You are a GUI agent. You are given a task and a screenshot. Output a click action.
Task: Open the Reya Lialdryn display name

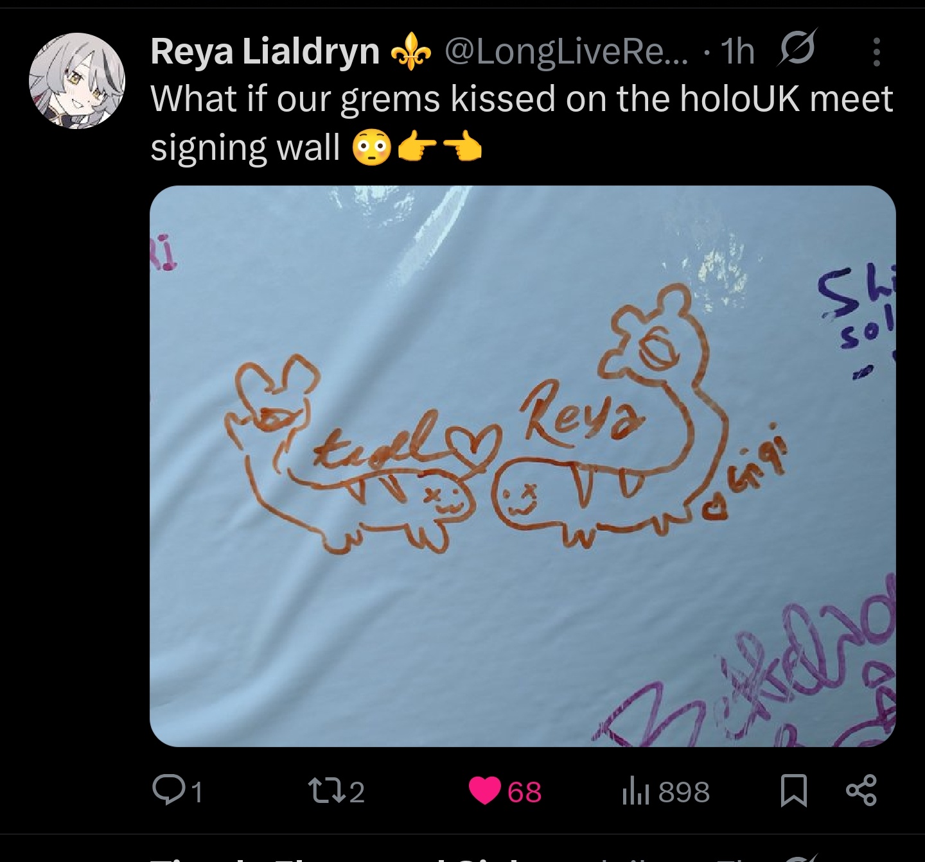[265, 51]
